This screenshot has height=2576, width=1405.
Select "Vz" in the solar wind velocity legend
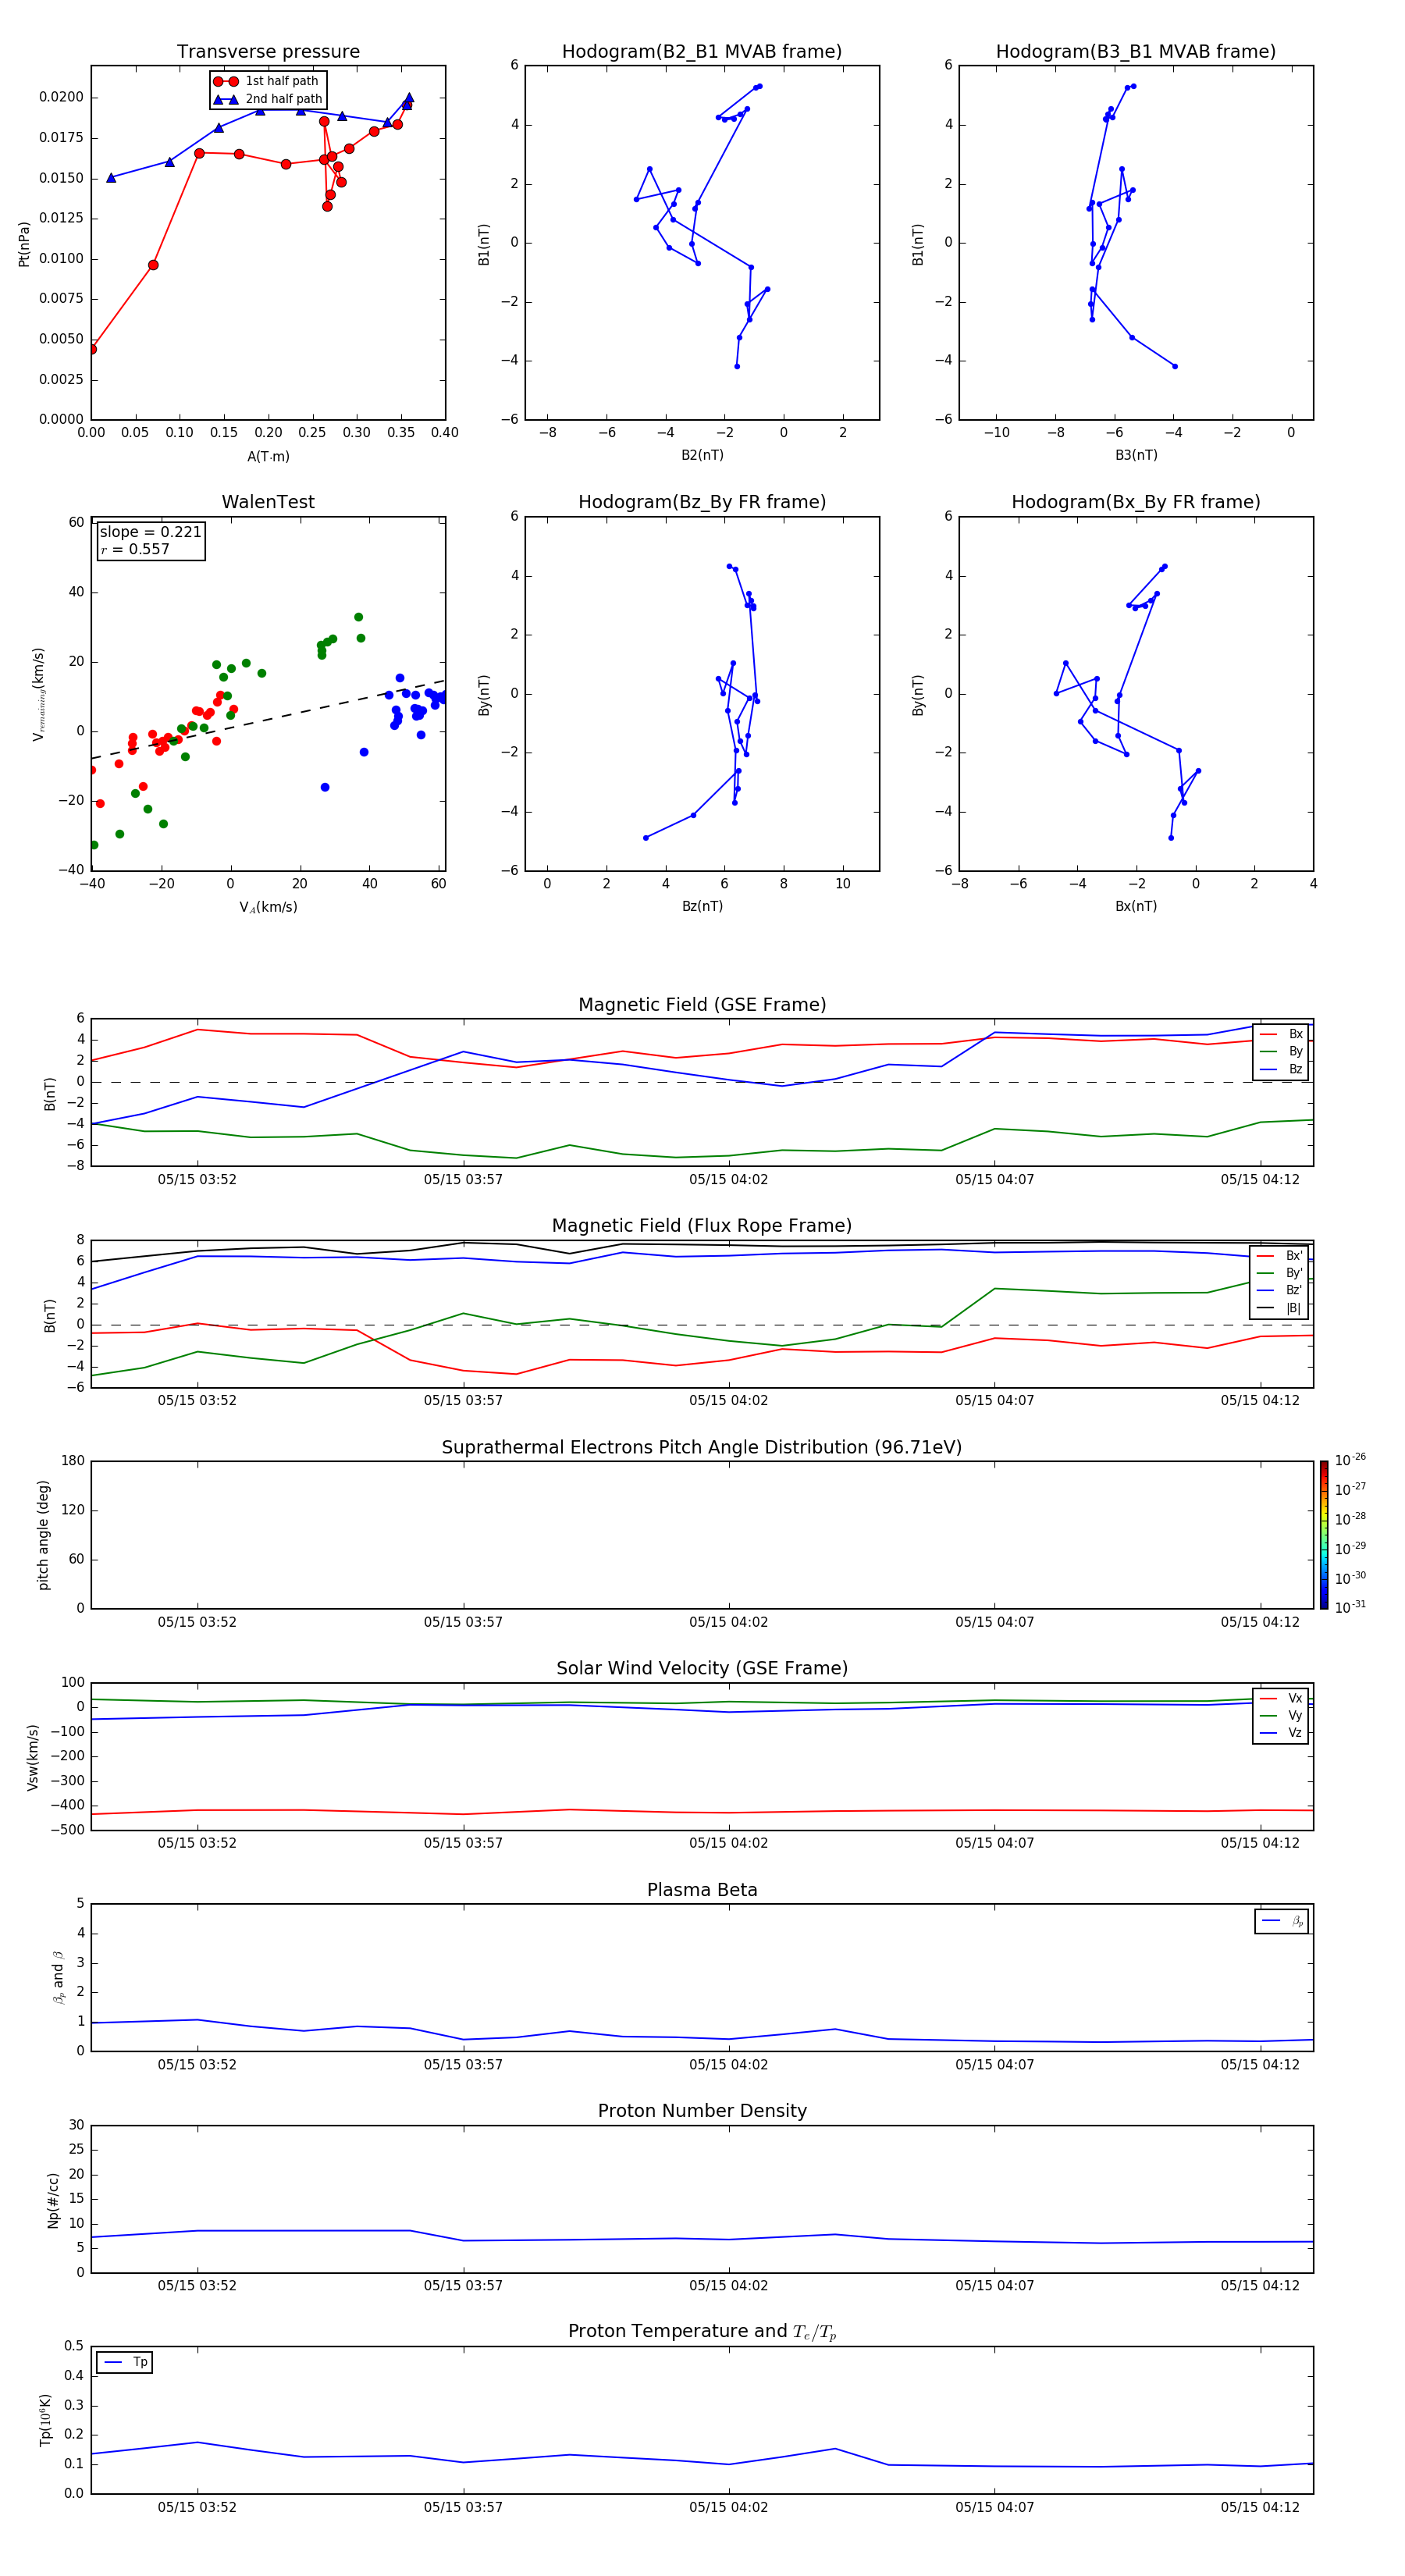coord(1281,1732)
